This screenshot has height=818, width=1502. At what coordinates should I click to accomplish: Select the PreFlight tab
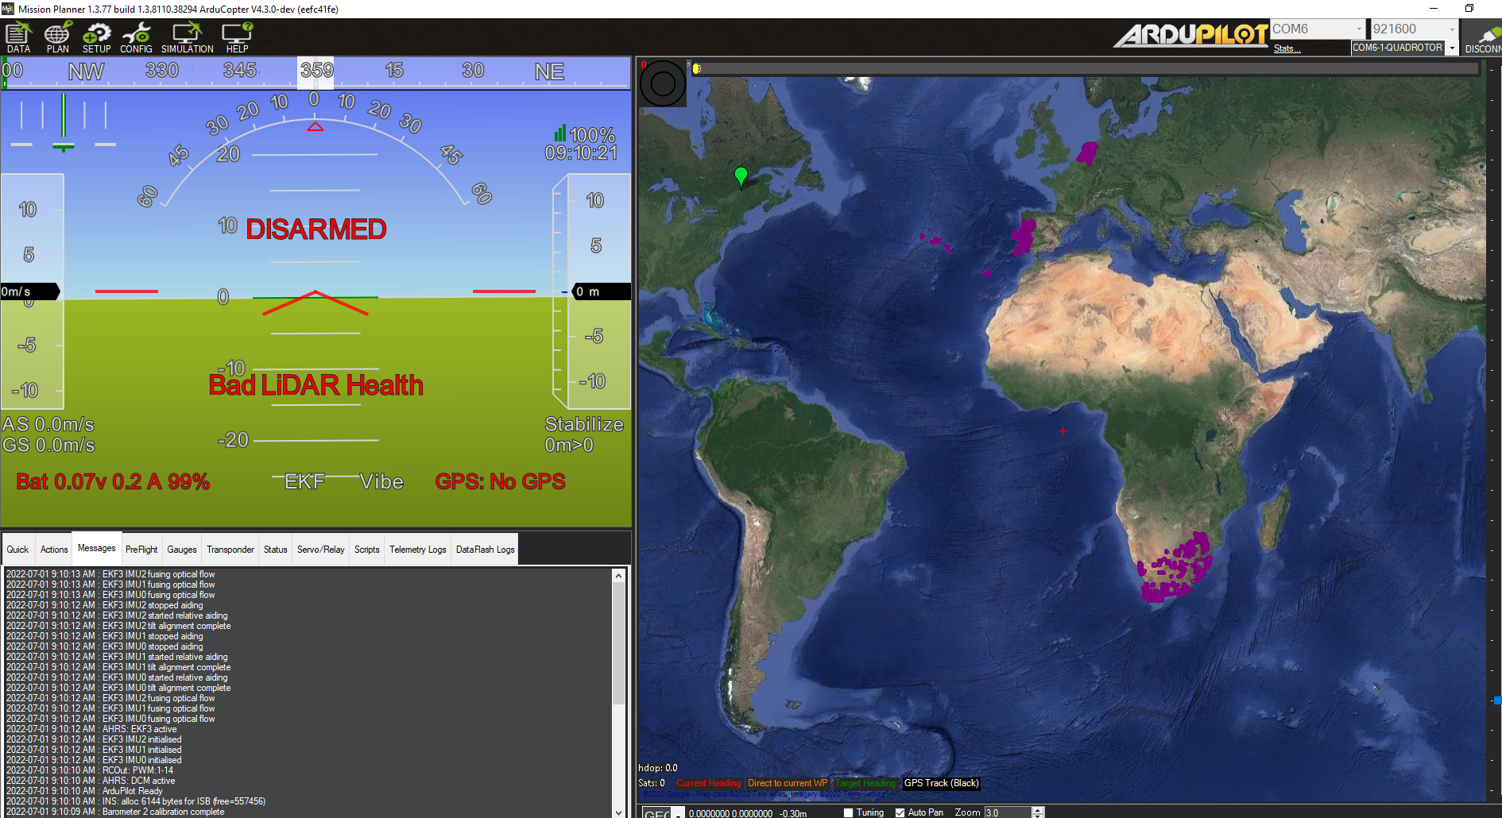click(x=141, y=550)
